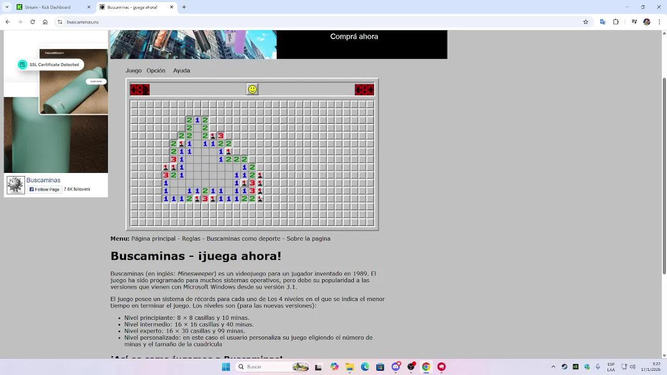Viewport: 667px width, 375px height.
Task: Open File Explorer from the taskbar
Action: (349, 367)
